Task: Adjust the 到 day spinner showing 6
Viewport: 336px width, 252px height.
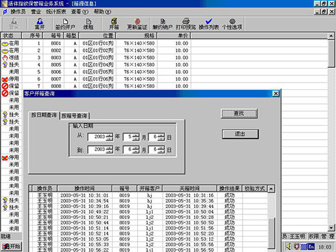Action: (x=161, y=150)
